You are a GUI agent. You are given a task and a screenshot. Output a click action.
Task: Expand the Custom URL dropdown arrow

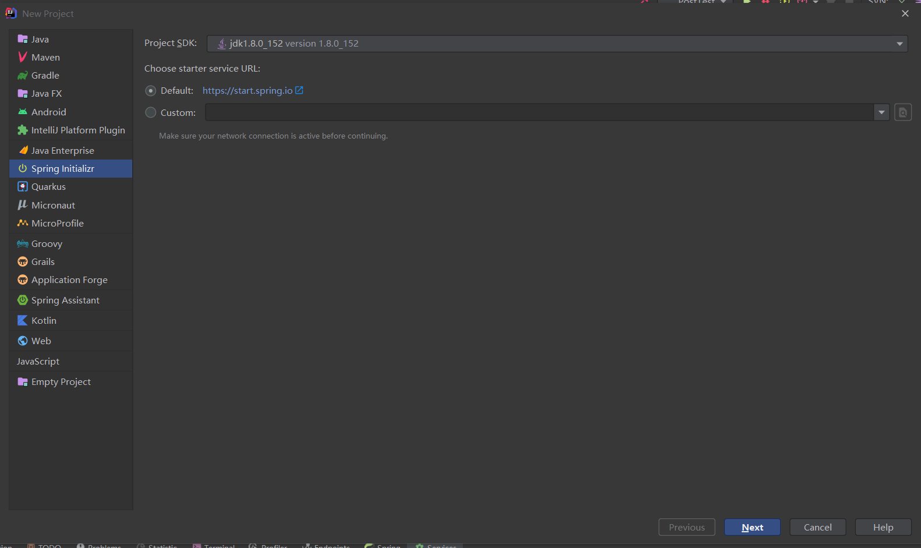pos(881,112)
